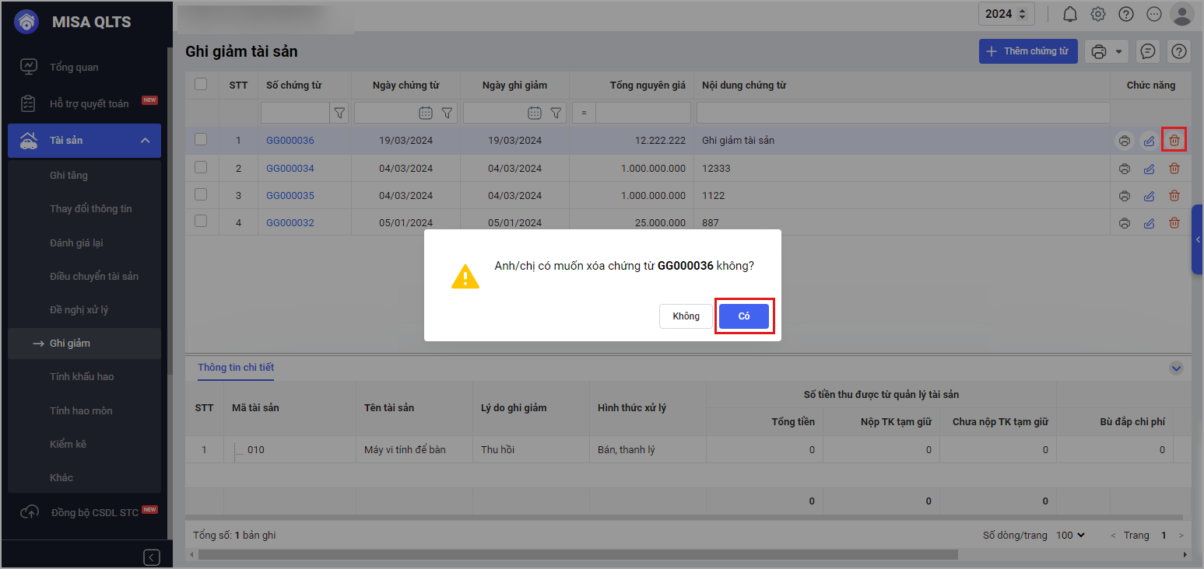Screen dimensions: 1204x569
Task: Click the page help icon beside feedback
Action: coord(1180,51)
